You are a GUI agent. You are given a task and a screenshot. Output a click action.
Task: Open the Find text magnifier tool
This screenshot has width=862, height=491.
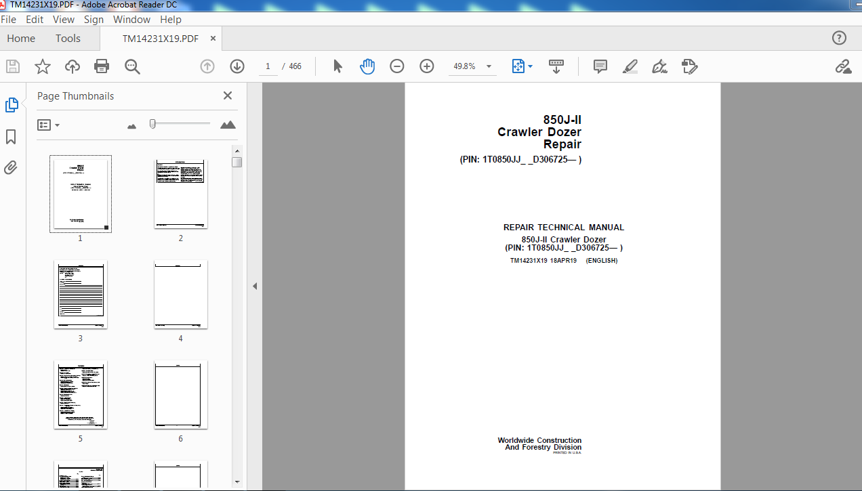132,66
